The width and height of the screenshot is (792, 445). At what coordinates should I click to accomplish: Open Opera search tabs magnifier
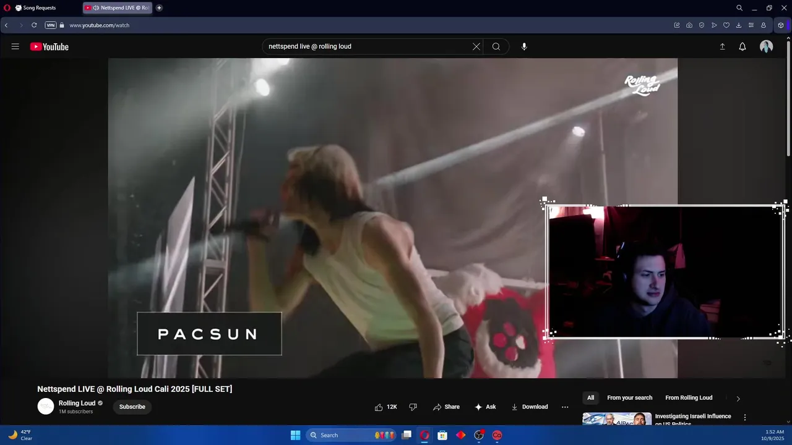739,8
